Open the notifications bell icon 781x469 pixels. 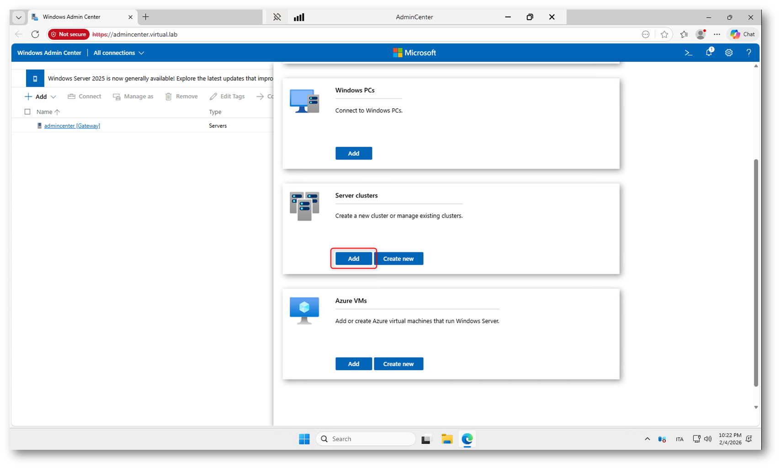(709, 53)
